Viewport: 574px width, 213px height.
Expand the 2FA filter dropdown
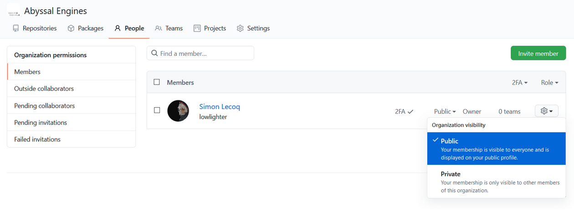click(520, 83)
